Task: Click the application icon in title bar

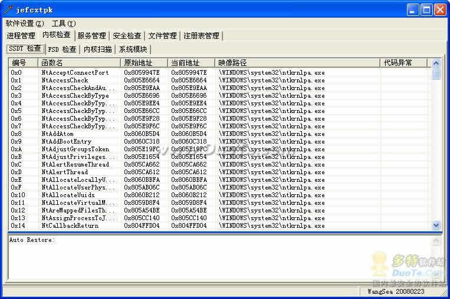Action: [9, 10]
